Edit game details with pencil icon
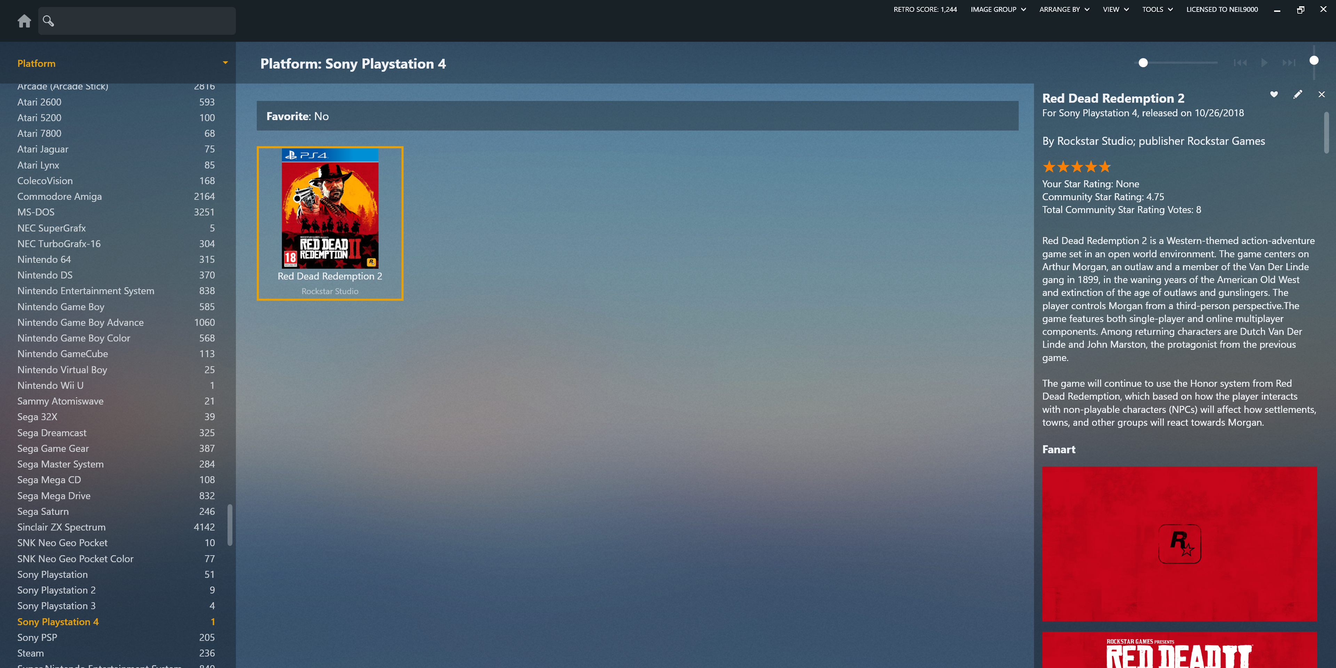 point(1298,94)
